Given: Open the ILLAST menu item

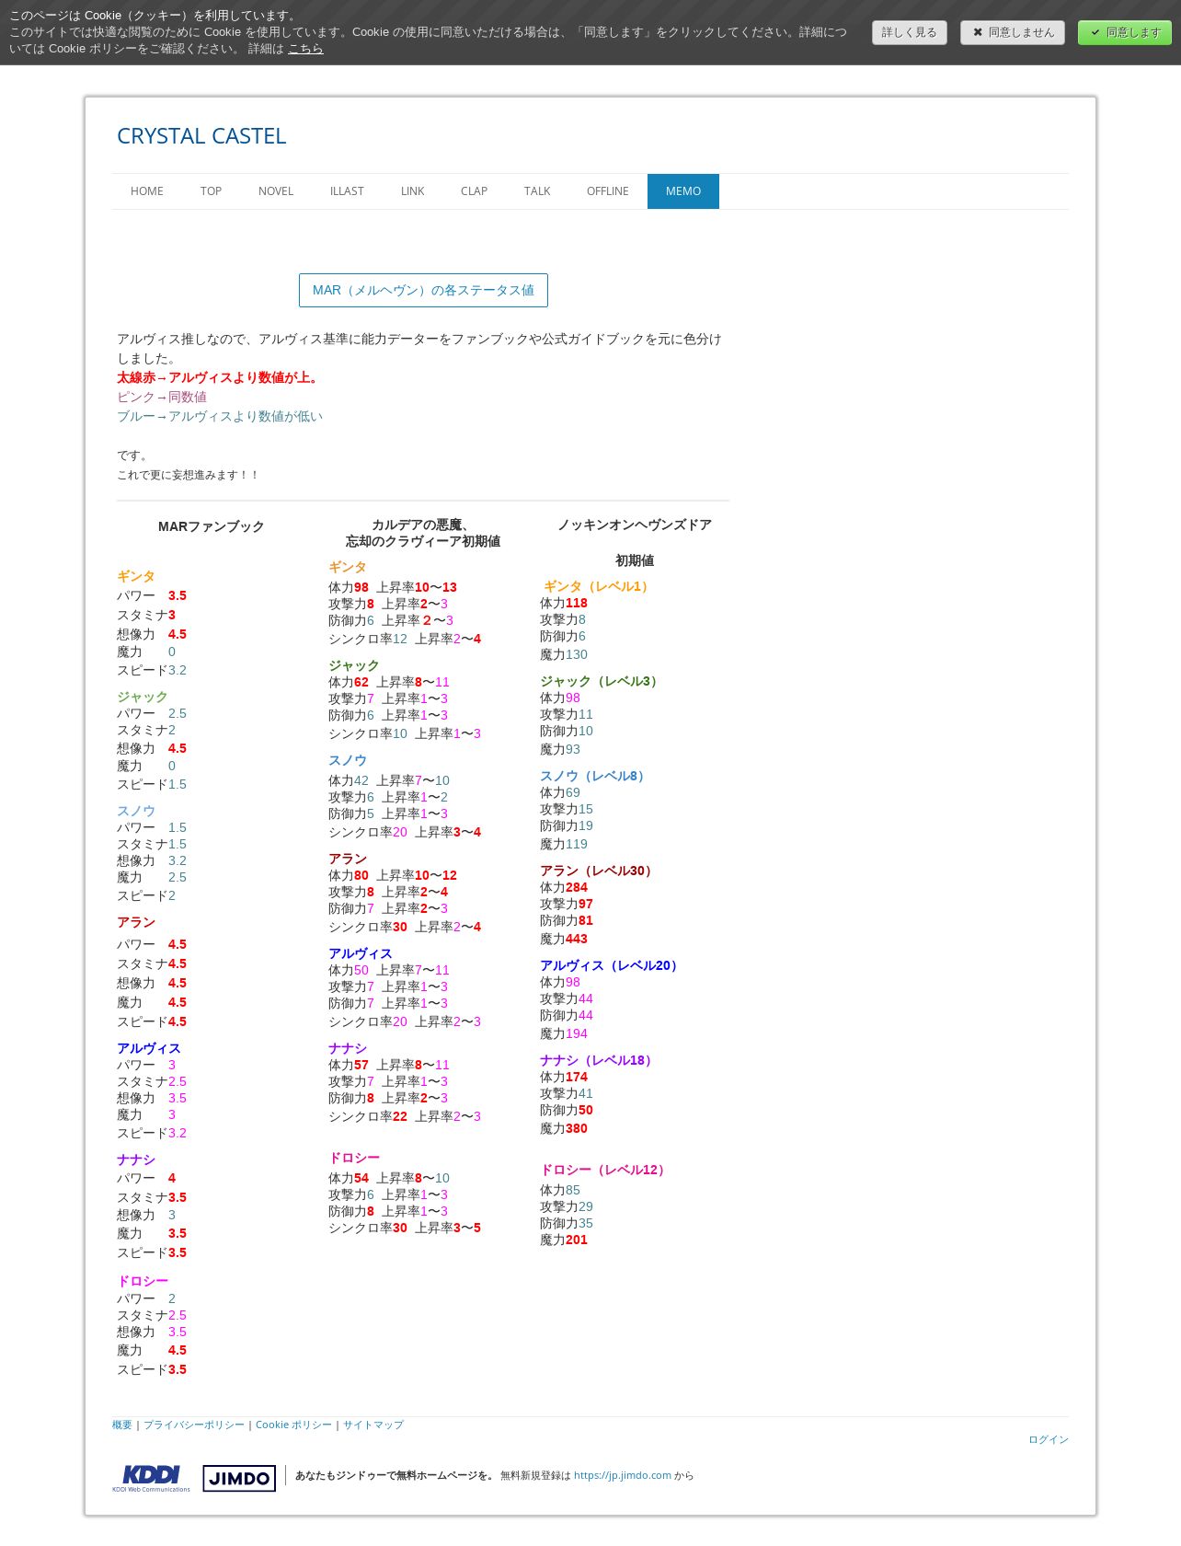Looking at the screenshot, I should pyautogui.click(x=347, y=191).
